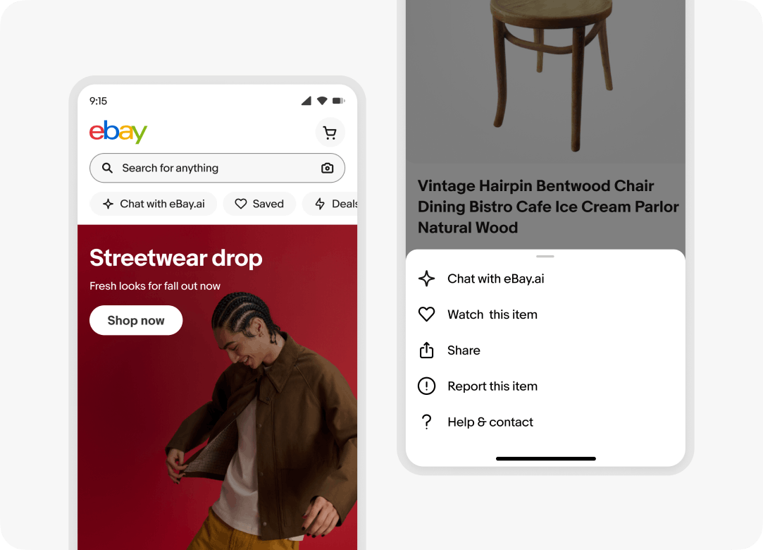Tap the exclamation report icon
This screenshot has height=550, width=763.
pos(426,386)
